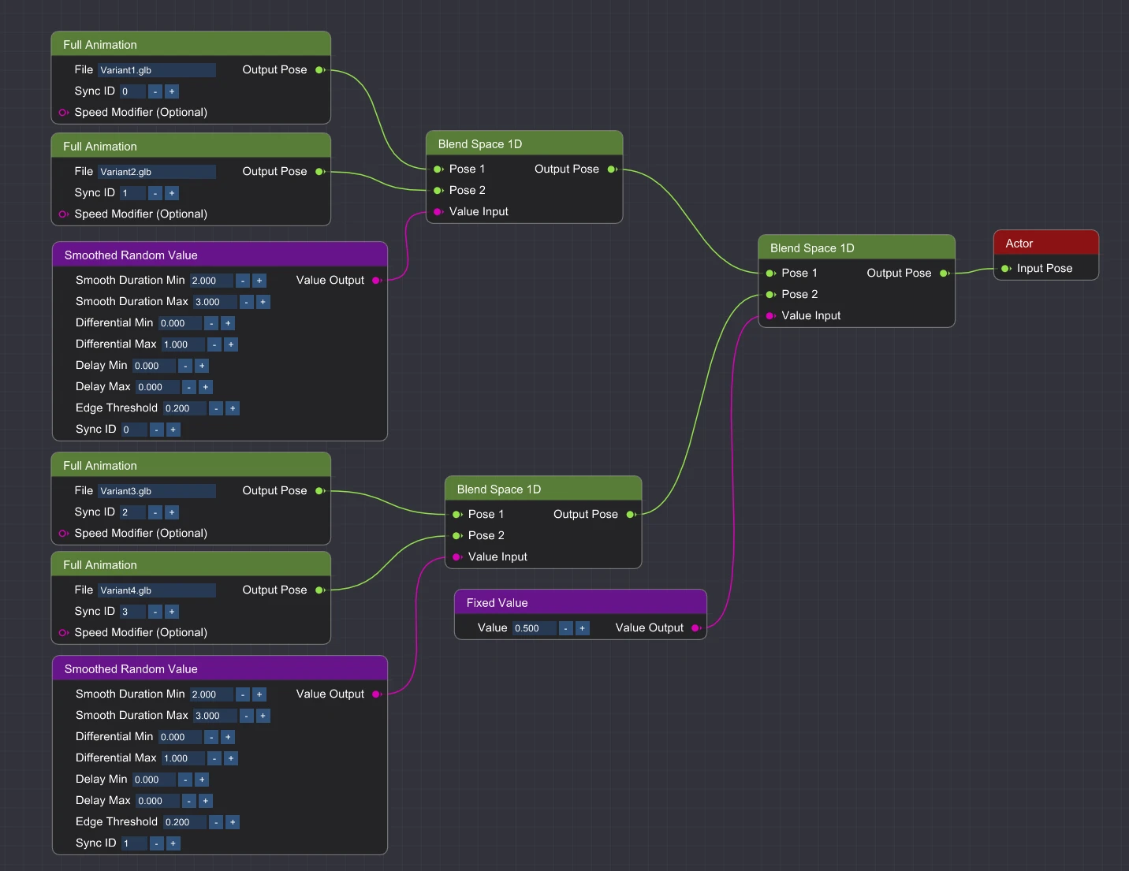1129x871 pixels.
Task: Click the Variant1.glb File field
Action: point(156,70)
